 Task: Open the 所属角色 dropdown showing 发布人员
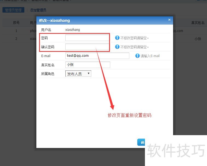[78, 74]
